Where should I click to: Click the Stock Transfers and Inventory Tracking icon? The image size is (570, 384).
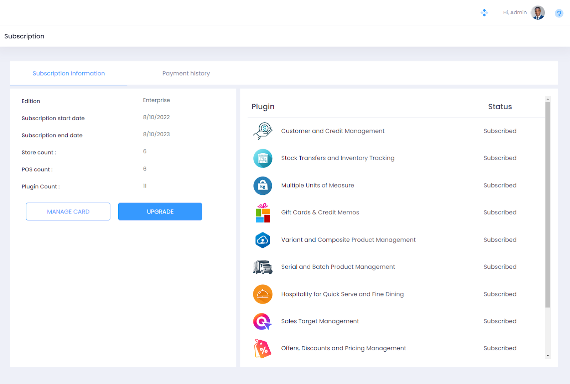click(x=263, y=158)
